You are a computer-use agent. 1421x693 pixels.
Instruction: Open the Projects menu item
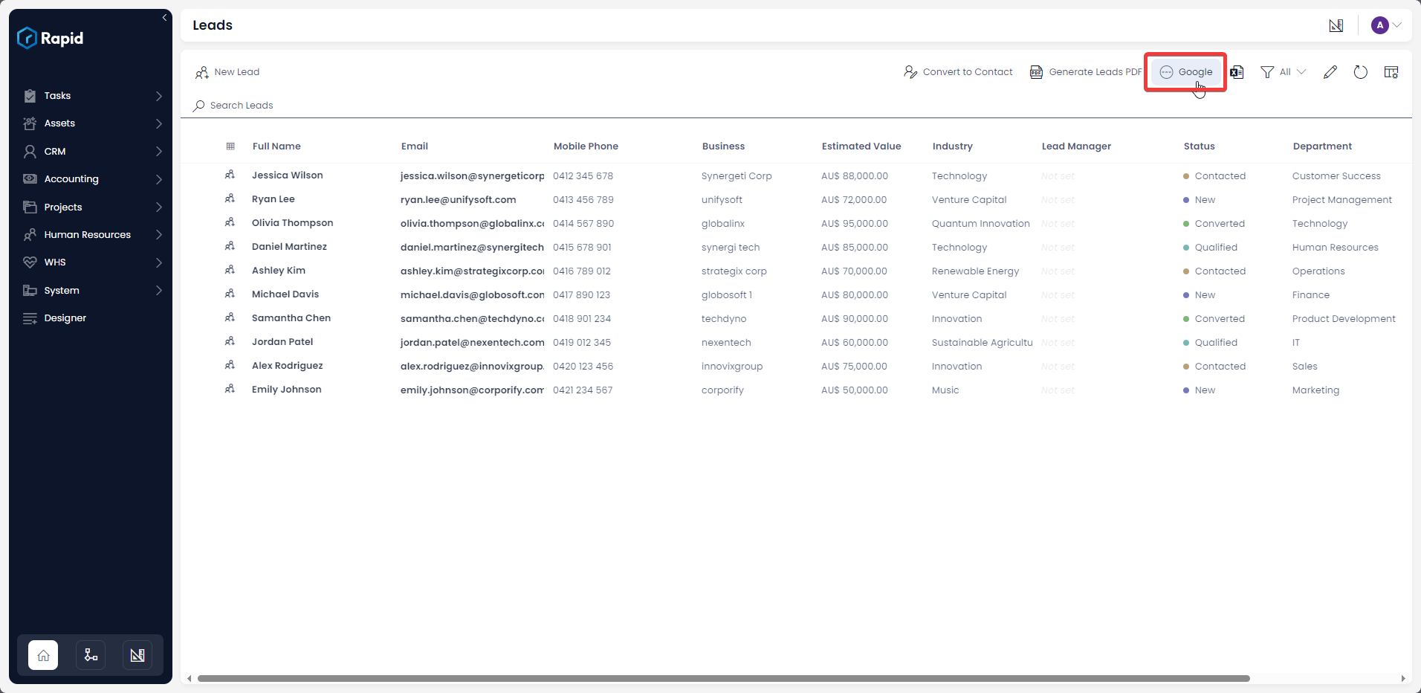point(63,207)
